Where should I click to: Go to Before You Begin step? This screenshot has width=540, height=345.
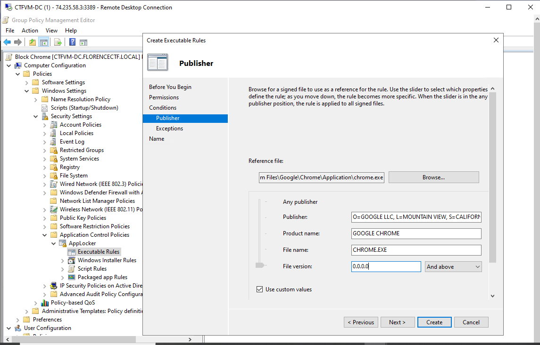click(170, 87)
